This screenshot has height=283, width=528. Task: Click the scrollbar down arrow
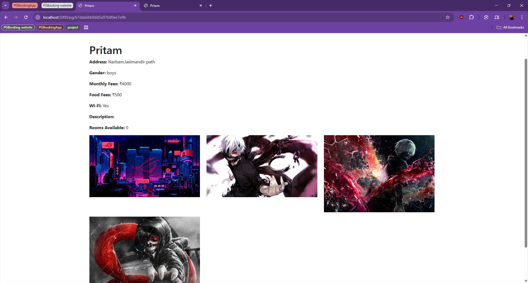(526, 281)
